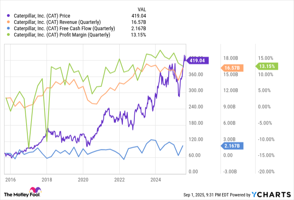Select Caterpillar Revenue (Quarterly) legend label
Viewport: 294px width, 200px height.
click(57, 22)
